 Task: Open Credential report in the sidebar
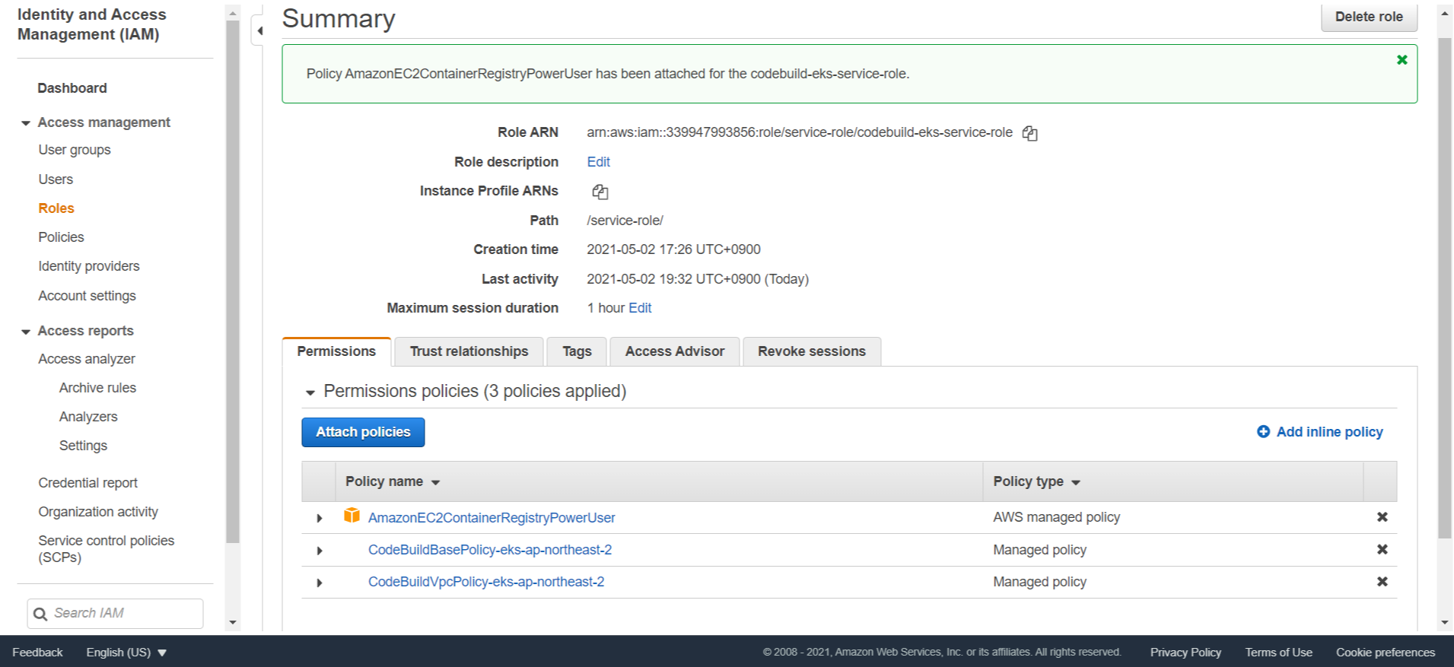click(x=87, y=483)
